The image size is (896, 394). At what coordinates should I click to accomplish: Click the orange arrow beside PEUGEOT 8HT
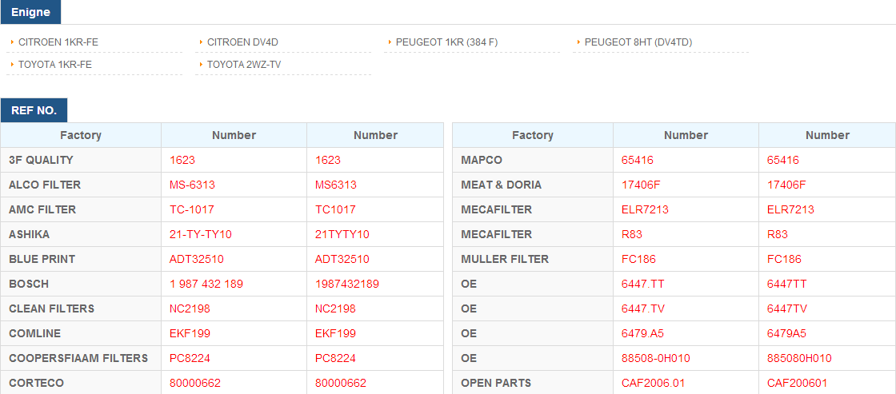point(579,42)
